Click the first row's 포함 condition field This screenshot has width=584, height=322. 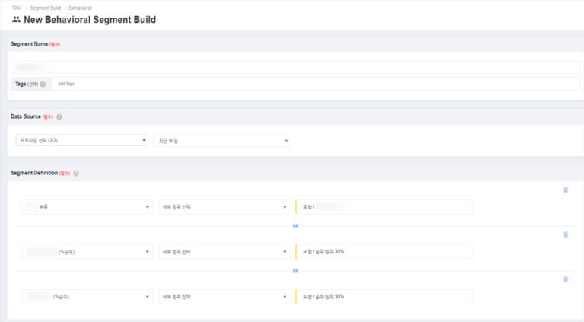point(384,207)
